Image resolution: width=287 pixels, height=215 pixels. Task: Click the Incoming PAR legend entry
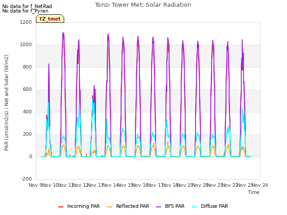79,206
